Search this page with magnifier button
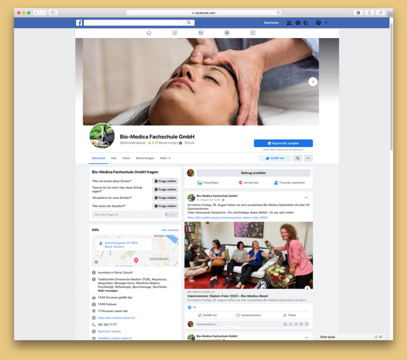The height and width of the screenshot is (360, 407). coord(298,158)
